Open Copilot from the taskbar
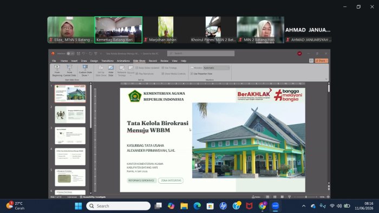 click(171, 206)
